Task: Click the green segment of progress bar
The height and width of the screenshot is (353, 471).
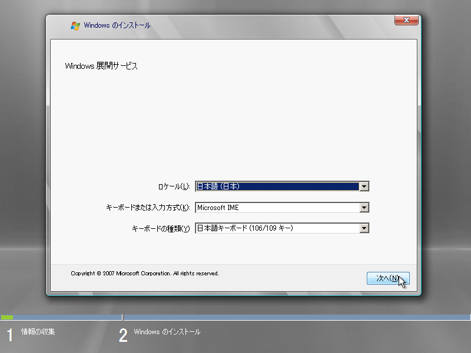Action: tap(6, 318)
